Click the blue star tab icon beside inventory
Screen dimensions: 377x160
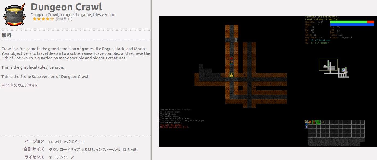[306, 124]
